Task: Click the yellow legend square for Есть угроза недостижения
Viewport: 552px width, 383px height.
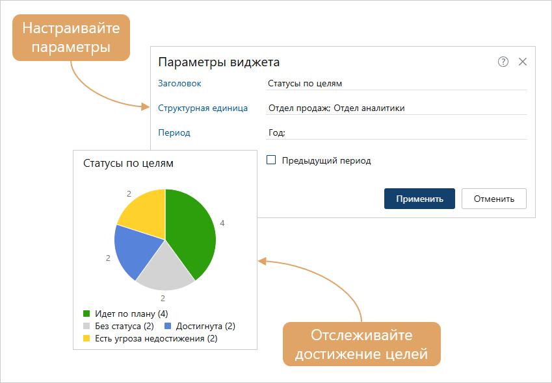Action: (85, 339)
